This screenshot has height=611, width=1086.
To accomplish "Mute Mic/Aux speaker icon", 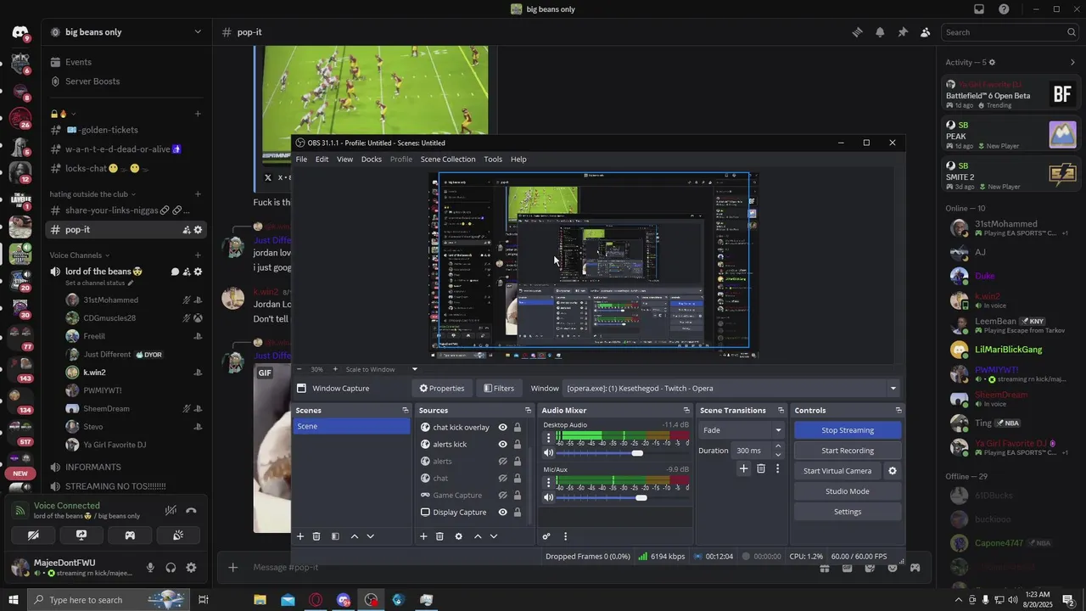I will pyautogui.click(x=548, y=497).
